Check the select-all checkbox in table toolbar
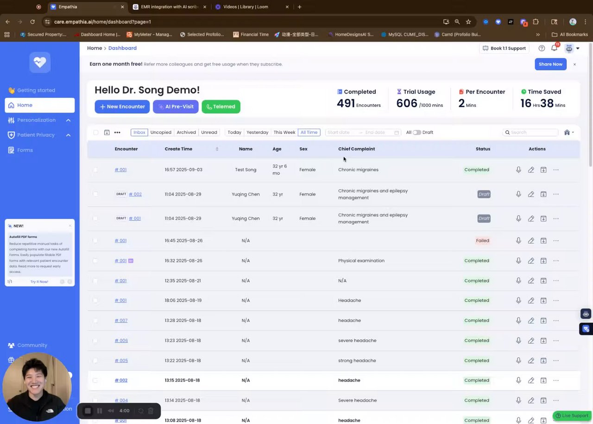Screen dimensions: 593x424 pyautogui.click(x=95, y=133)
